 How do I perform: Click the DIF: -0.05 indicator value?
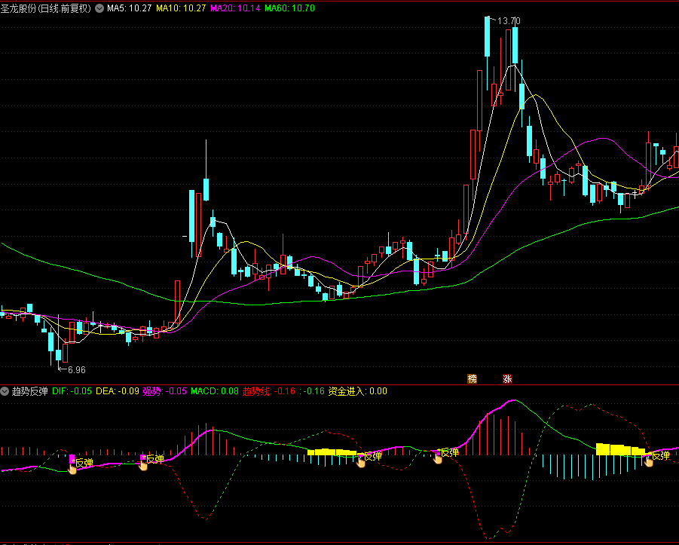click(72, 391)
